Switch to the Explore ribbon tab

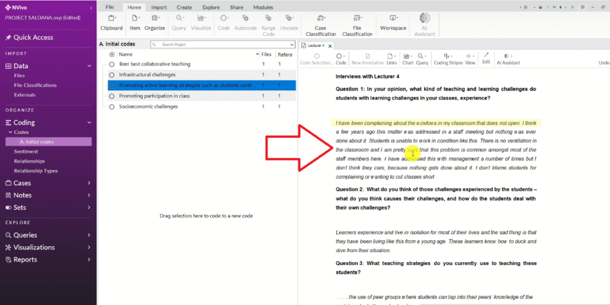(211, 7)
